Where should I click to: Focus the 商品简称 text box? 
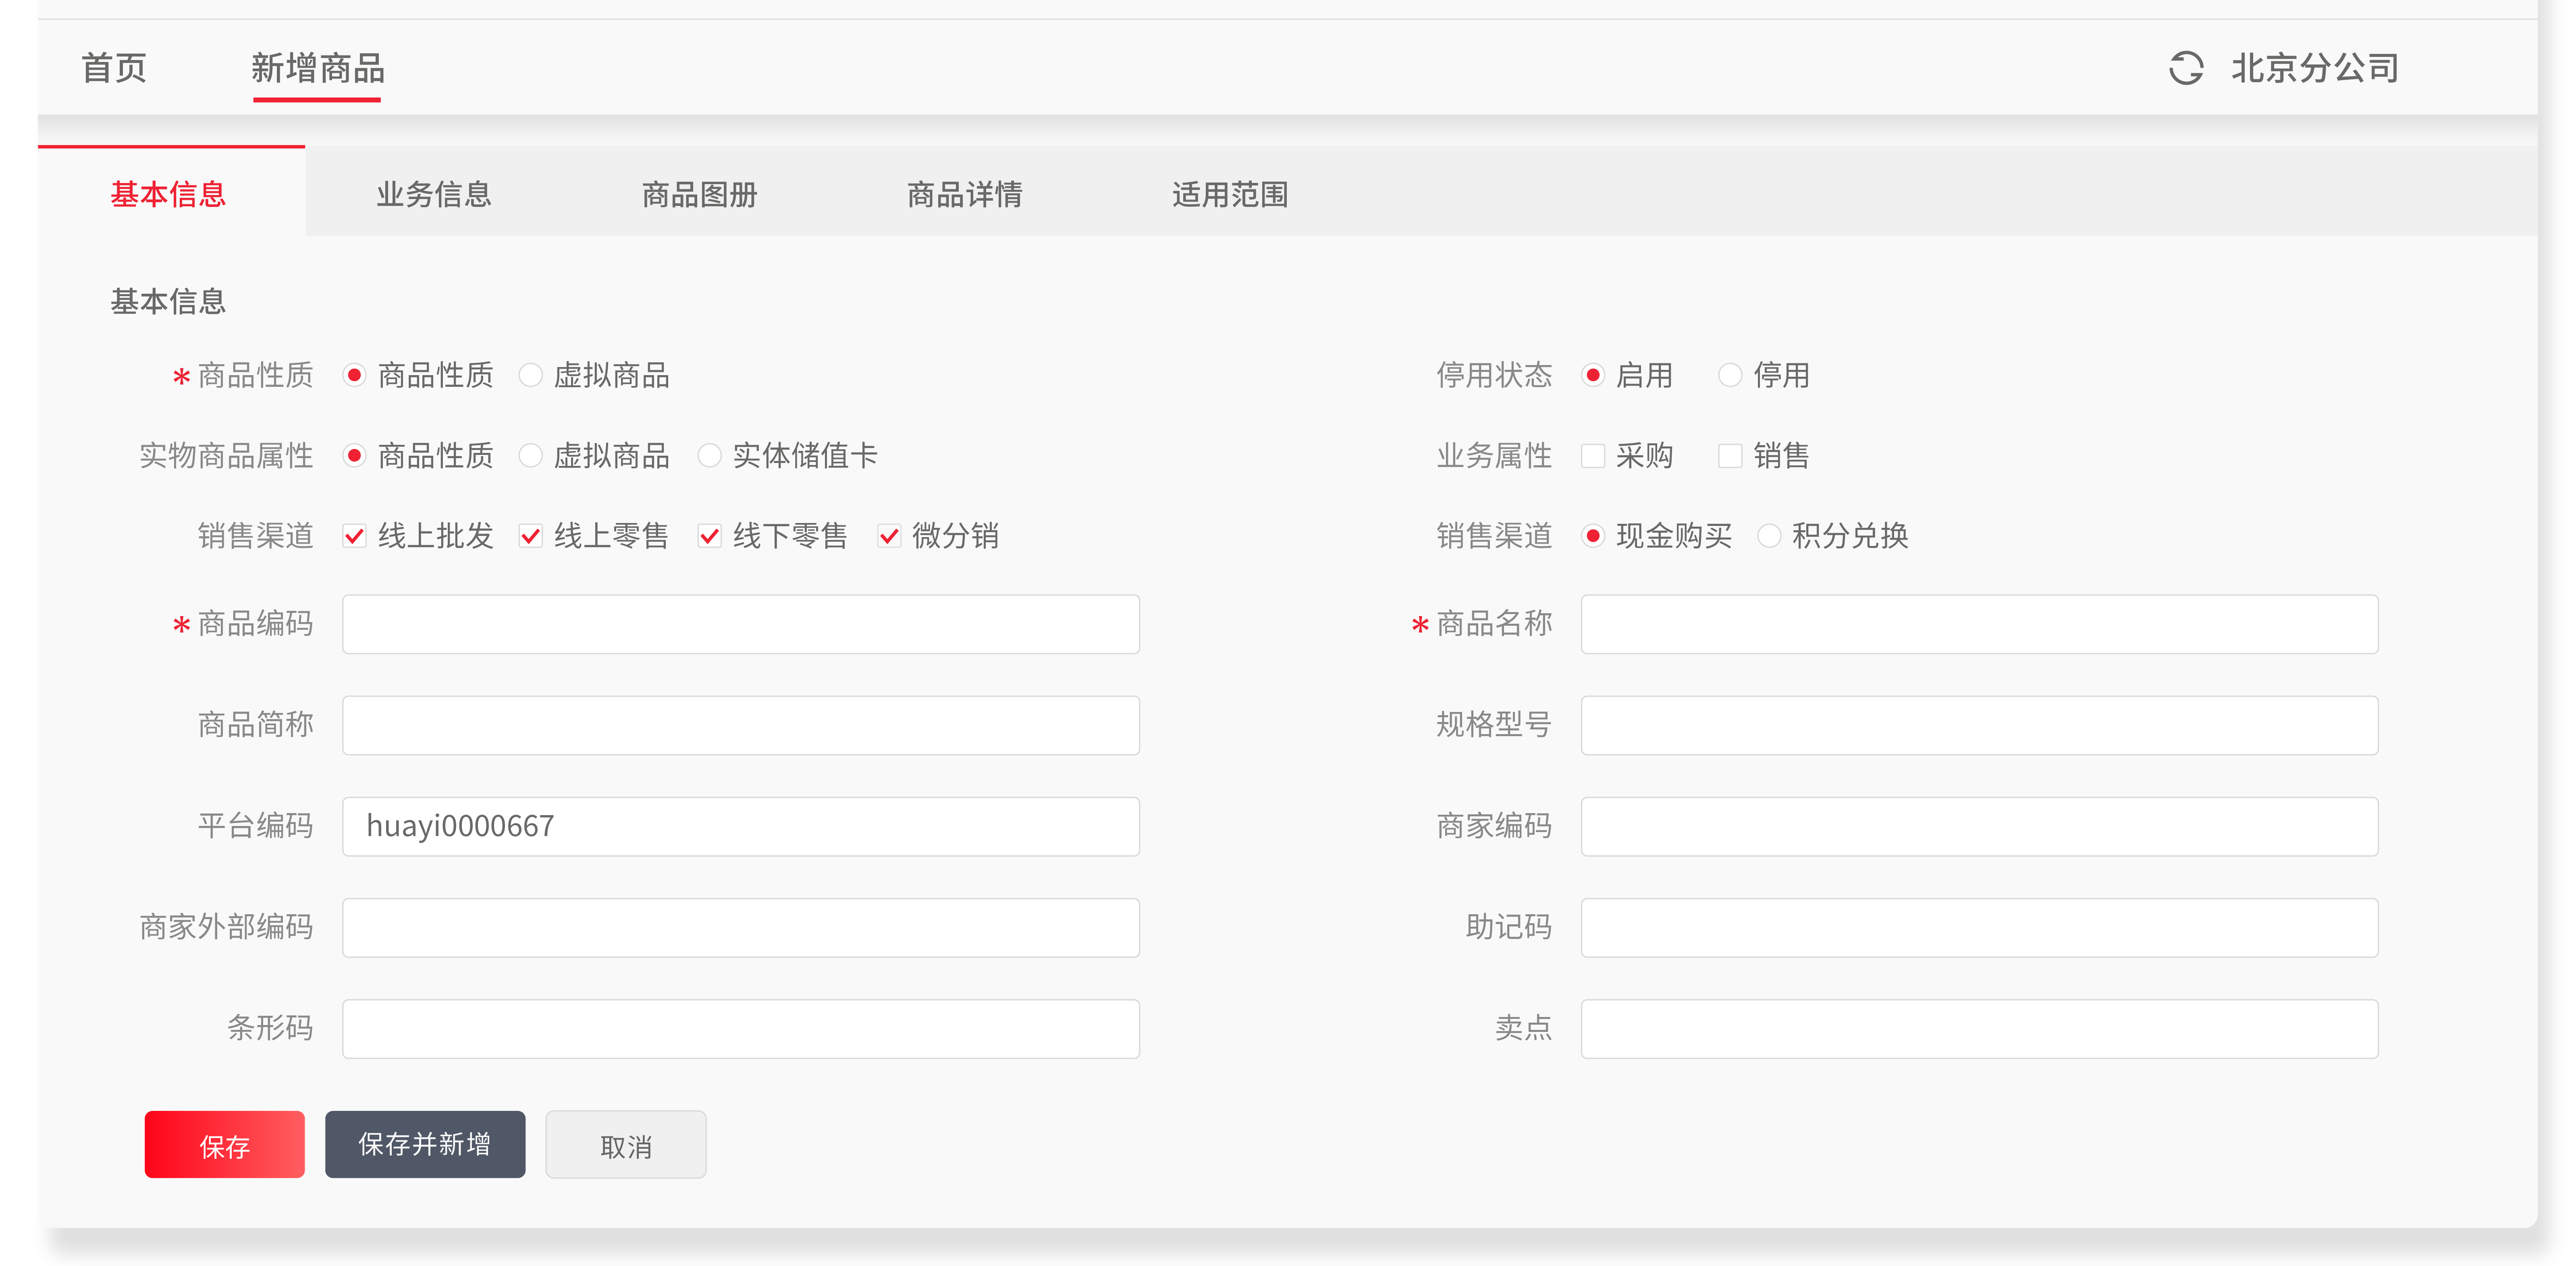point(741,725)
